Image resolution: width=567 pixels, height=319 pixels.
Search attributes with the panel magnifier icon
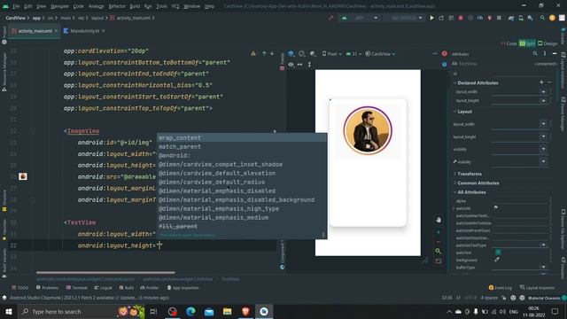click(x=535, y=53)
